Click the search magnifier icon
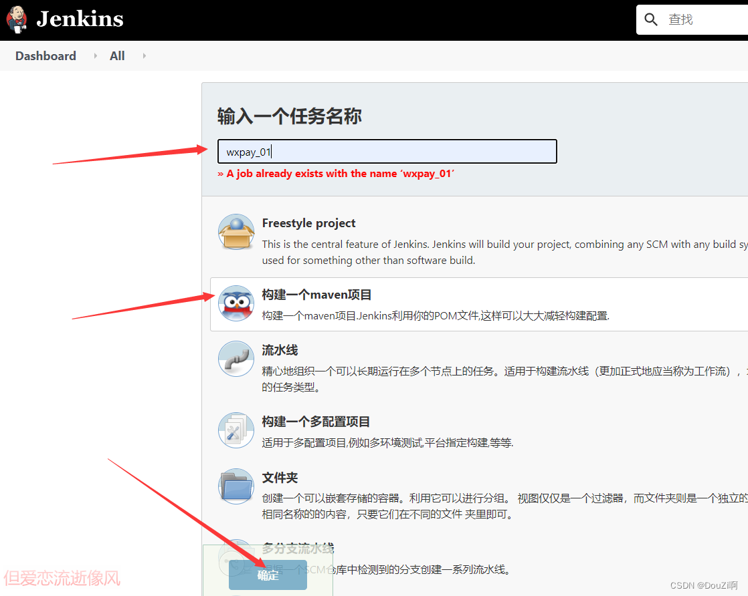This screenshot has height=596, width=748. click(x=651, y=19)
